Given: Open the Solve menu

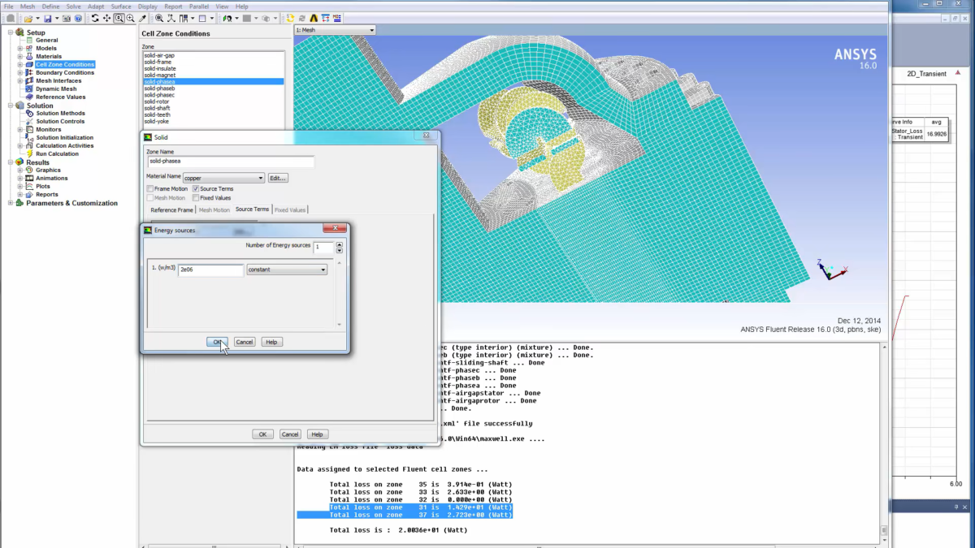Looking at the screenshot, I should click(x=73, y=6).
